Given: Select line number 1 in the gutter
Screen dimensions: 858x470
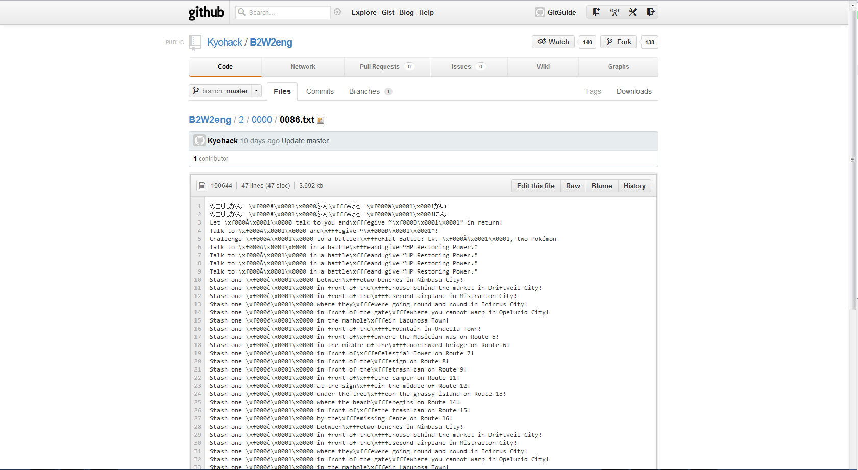Looking at the screenshot, I should [x=199, y=206].
